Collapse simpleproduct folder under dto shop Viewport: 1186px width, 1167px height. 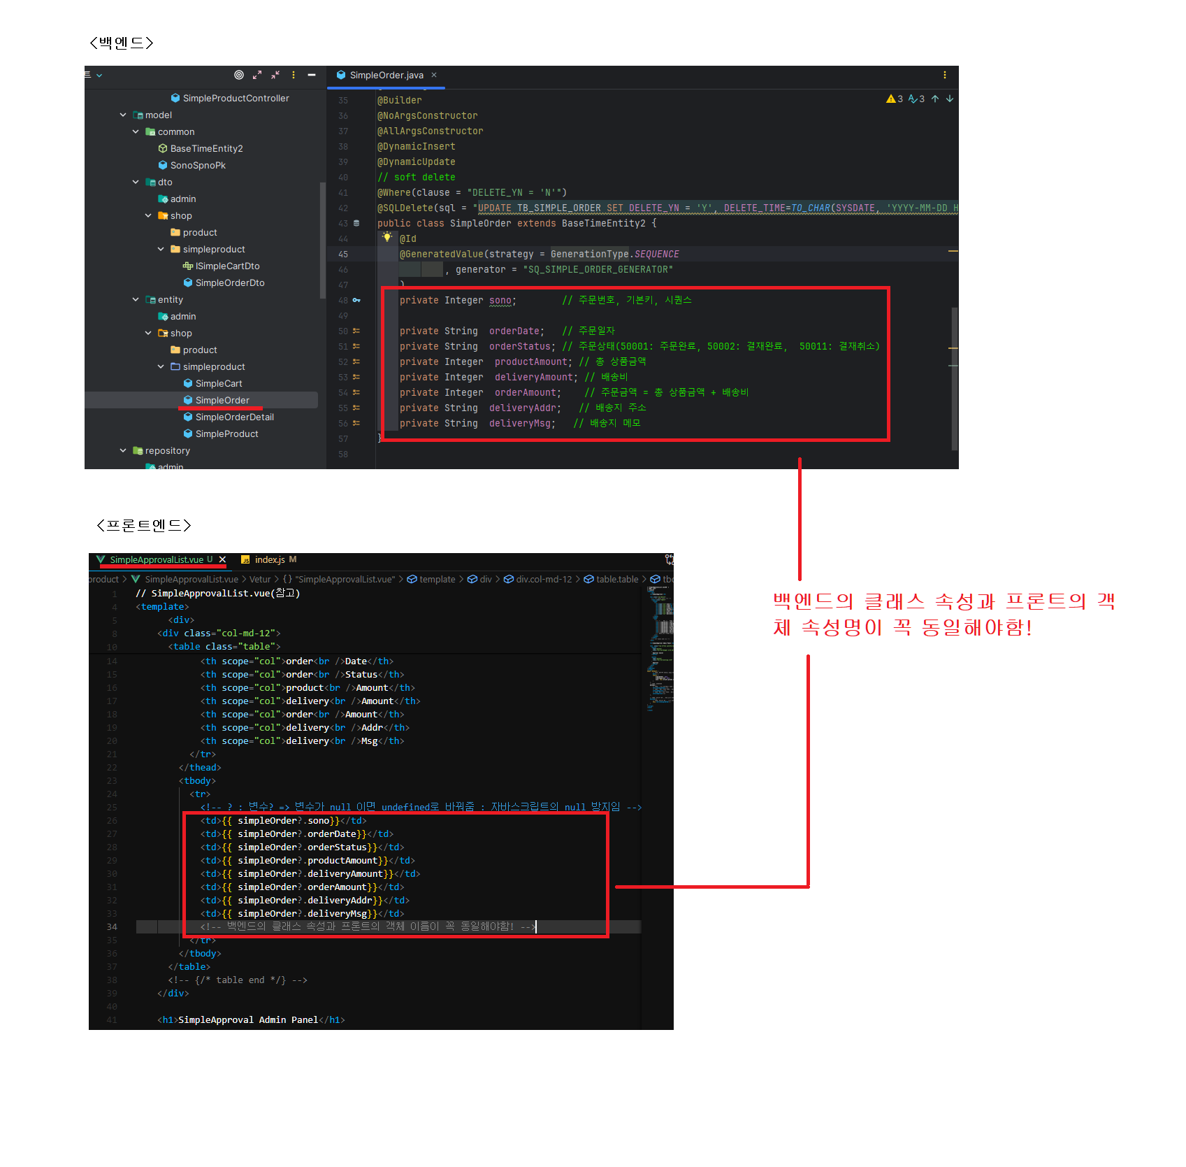(x=161, y=249)
